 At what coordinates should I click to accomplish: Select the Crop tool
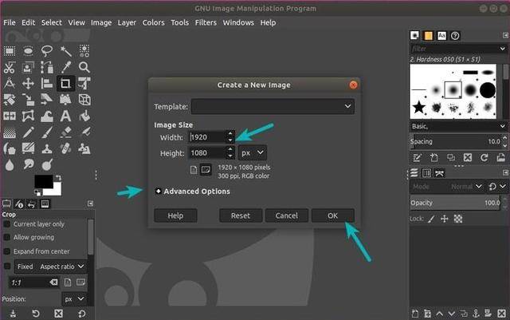coord(65,84)
